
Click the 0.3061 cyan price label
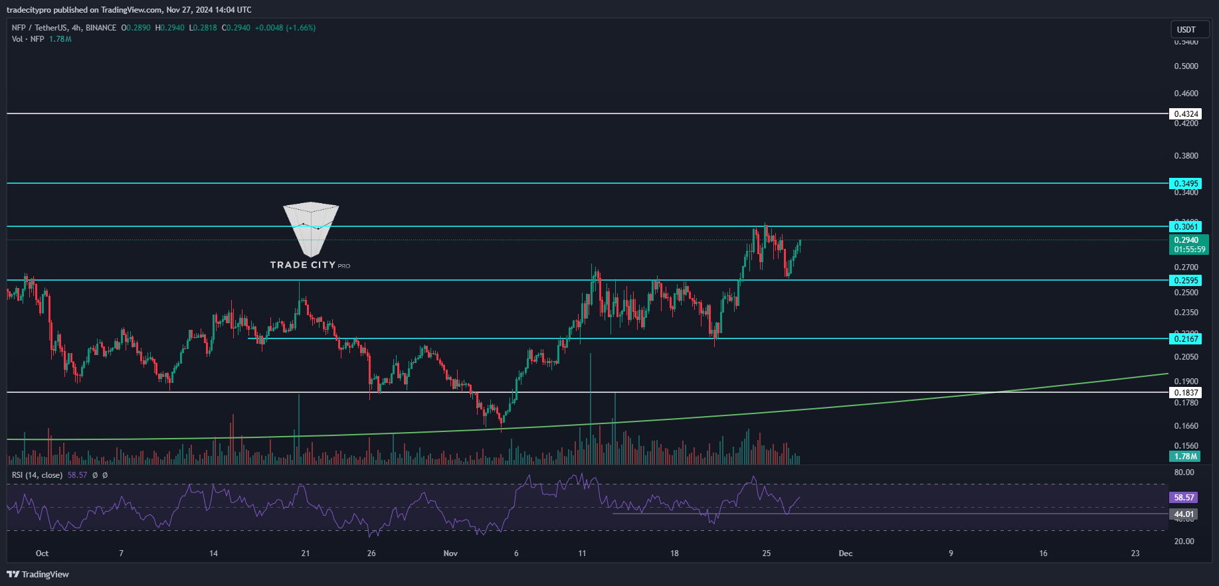click(x=1186, y=227)
